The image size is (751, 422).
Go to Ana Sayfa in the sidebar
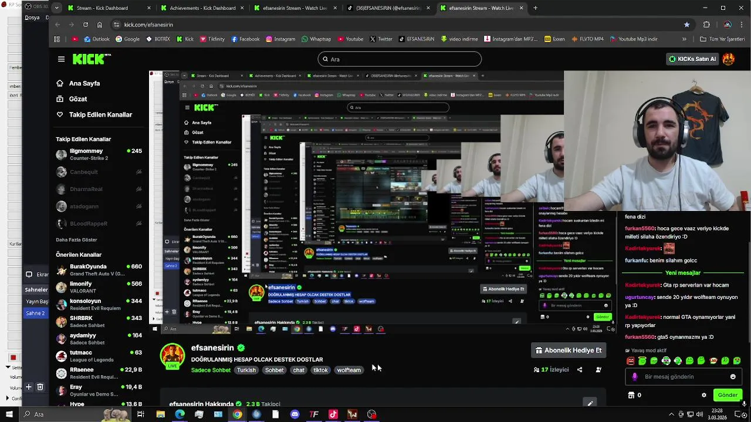click(x=78, y=83)
